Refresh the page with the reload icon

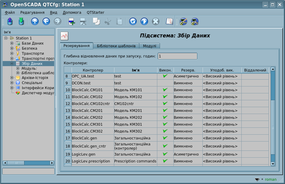pyautogui.click(x=133, y=21)
